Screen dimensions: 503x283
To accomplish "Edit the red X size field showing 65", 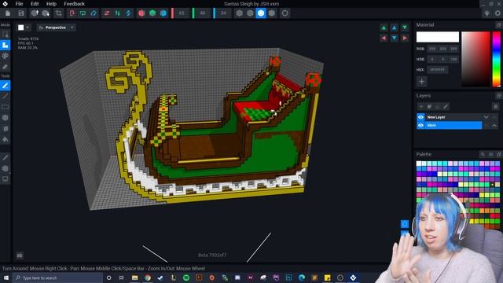I will click(x=182, y=13).
